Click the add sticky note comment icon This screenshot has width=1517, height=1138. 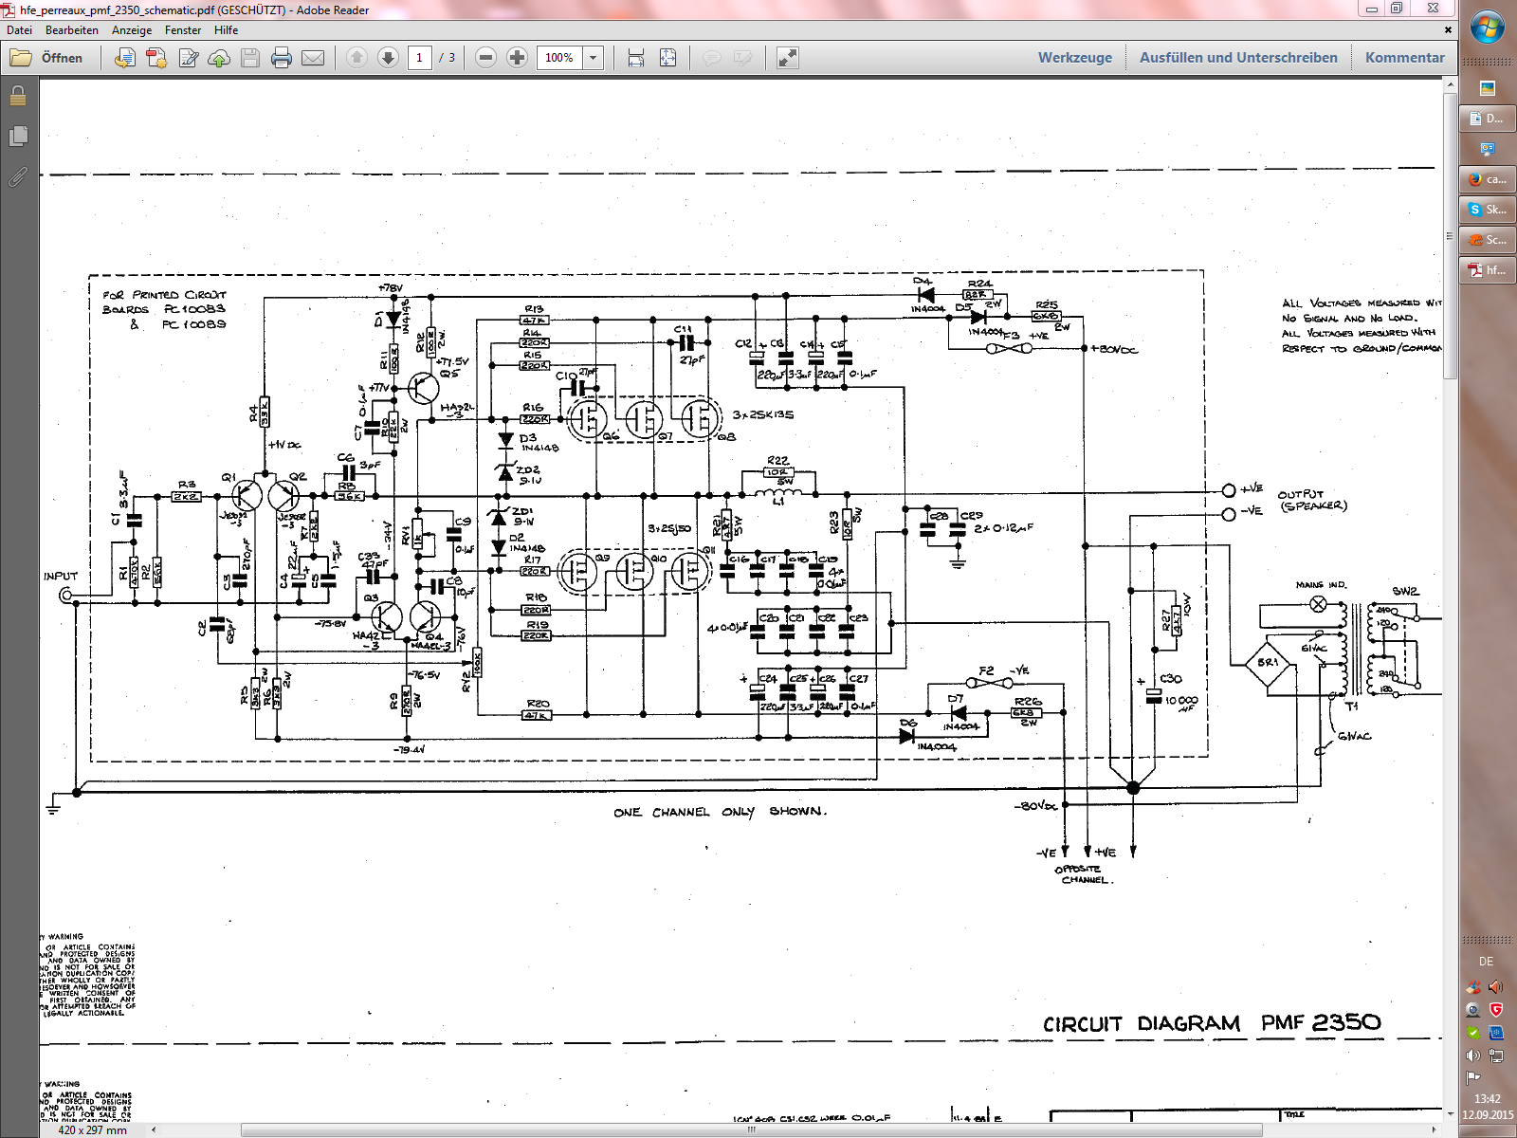click(x=711, y=58)
